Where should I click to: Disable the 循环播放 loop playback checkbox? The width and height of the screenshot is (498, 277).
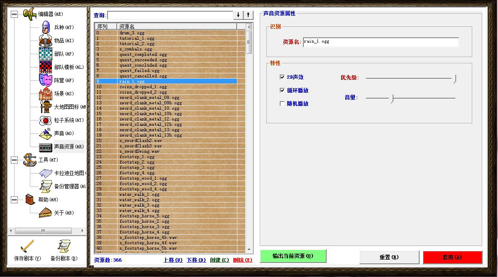283,90
